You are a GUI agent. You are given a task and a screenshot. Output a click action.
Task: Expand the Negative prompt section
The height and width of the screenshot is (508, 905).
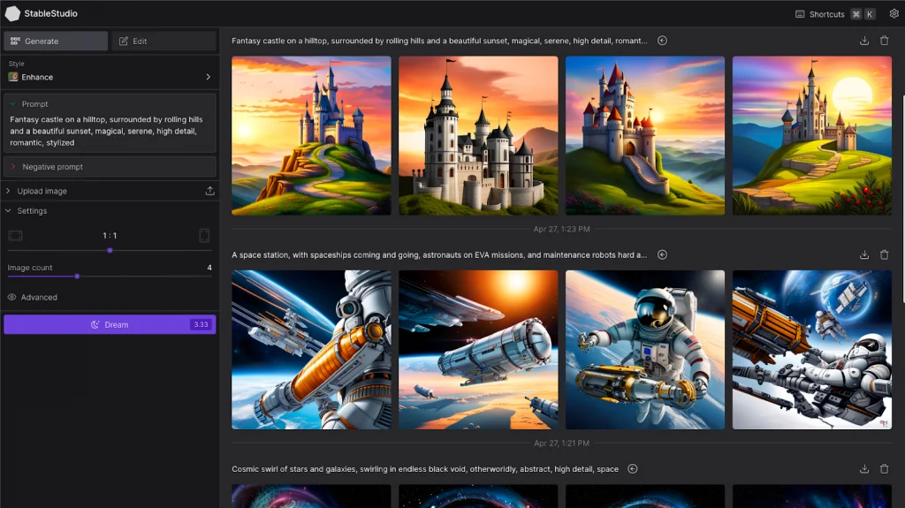click(x=110, y=167)
